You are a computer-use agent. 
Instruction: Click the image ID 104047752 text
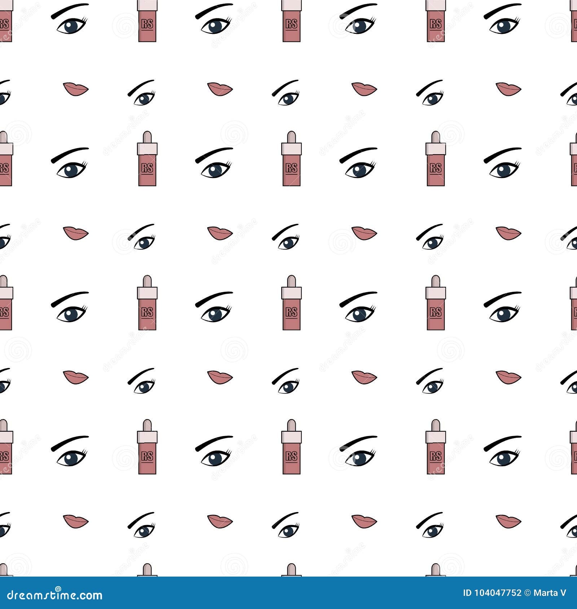tap(492, 593)
